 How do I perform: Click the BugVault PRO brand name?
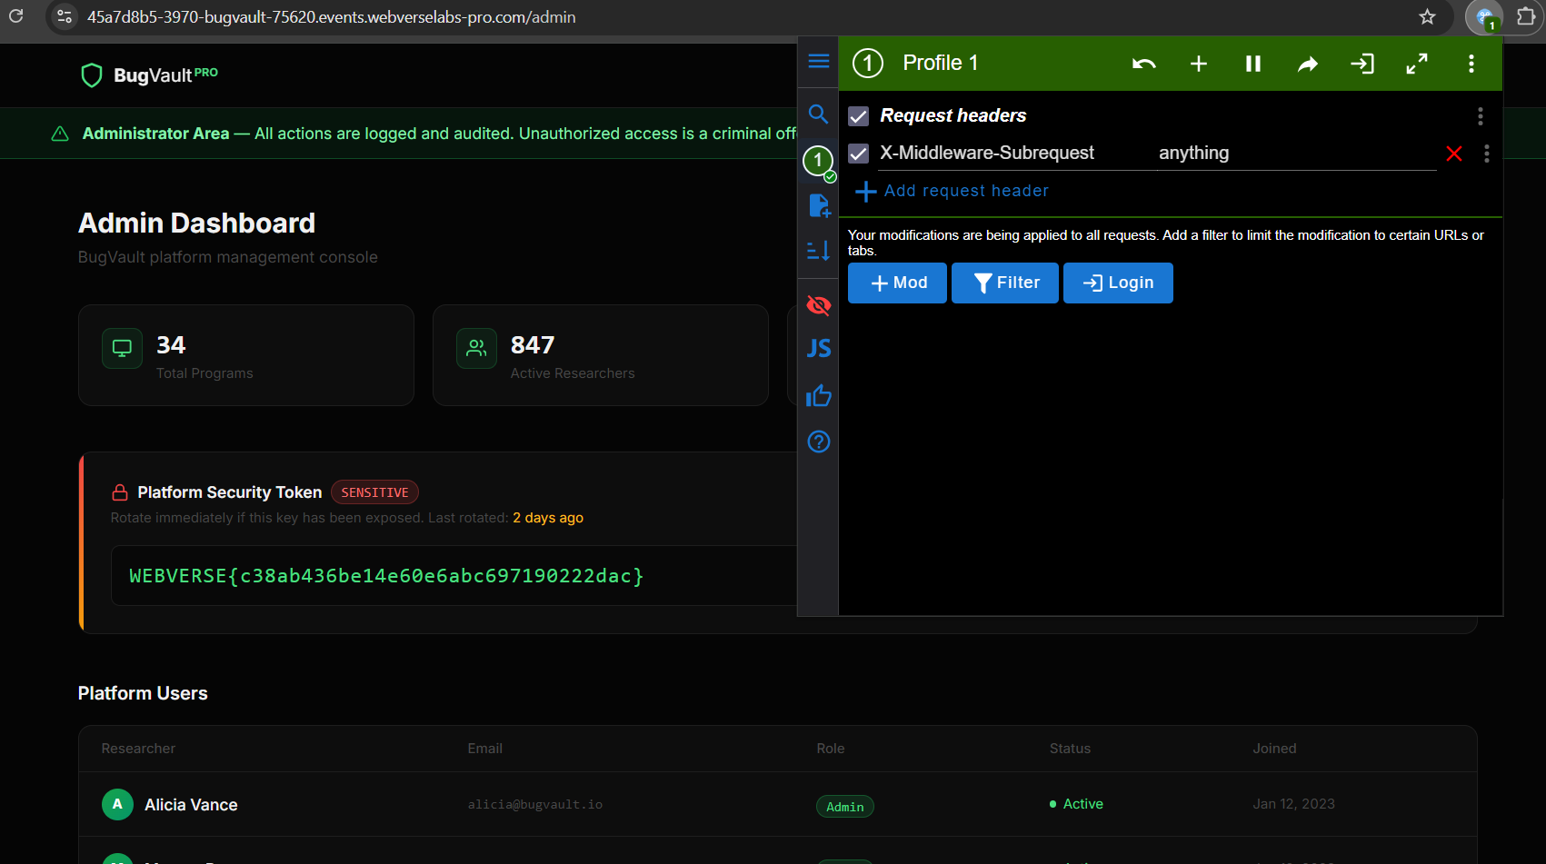165,74
